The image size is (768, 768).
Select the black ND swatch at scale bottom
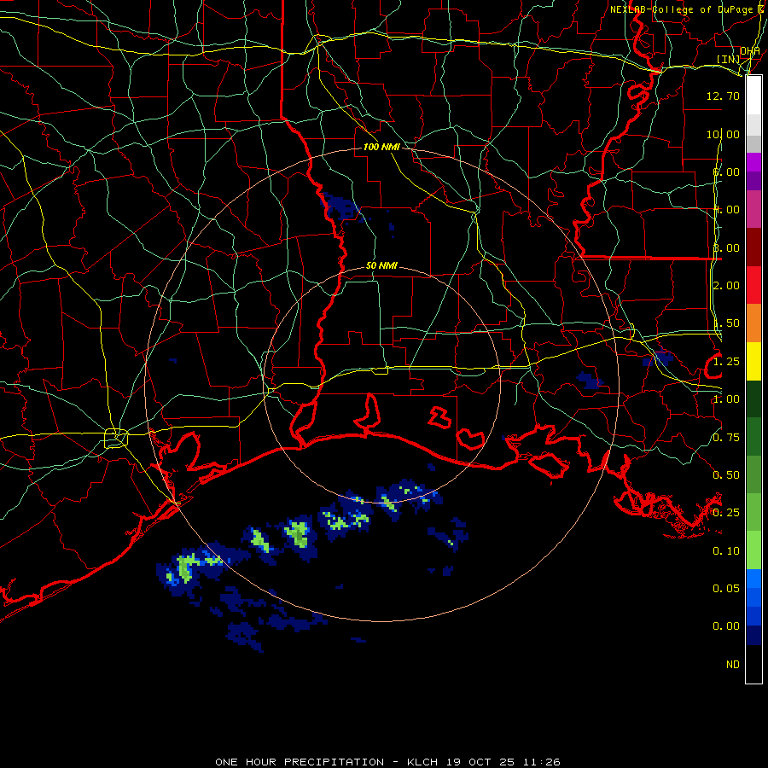(753, 664)
